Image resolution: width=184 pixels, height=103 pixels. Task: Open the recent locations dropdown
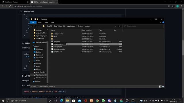[39, 26]
